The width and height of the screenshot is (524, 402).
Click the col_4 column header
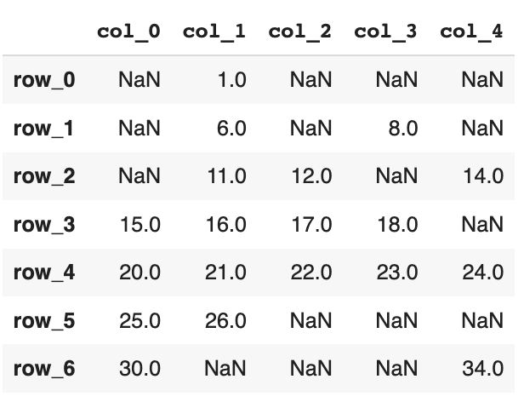click(x=471, y=32)
